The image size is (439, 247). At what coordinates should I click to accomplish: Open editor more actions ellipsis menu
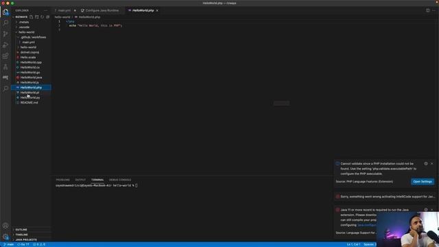(x=434, y=10)
